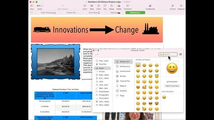
Task: Collapse Character Viewer to compact view
Action: click(181, 54)
